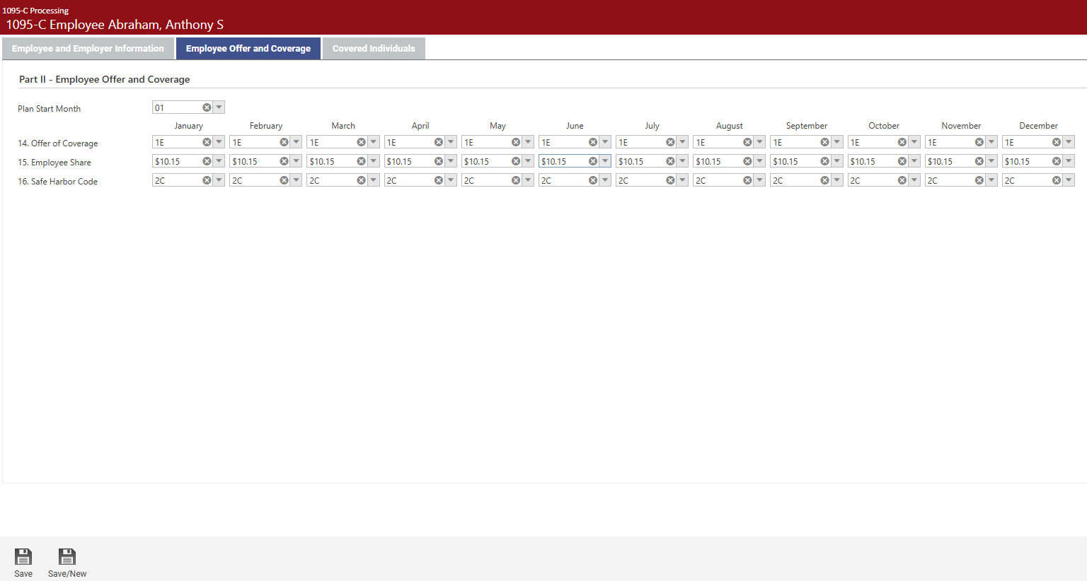Click the Save floppy disk icon
Image resolution: width=1087 pixels, height=581 pixels.
click(x=23, y=556)
